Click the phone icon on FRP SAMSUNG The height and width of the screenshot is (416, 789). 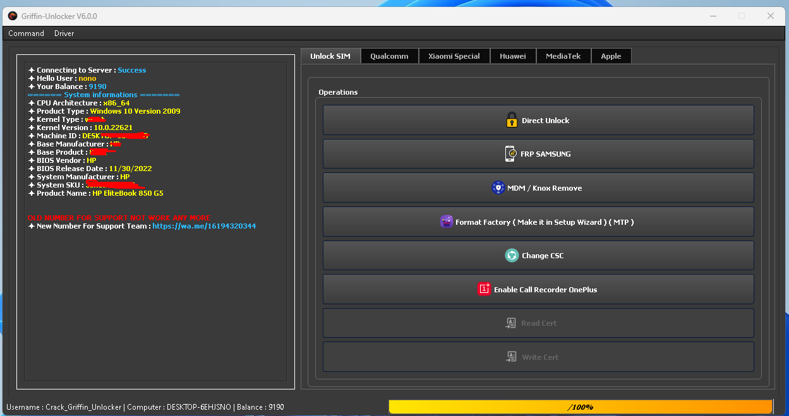pyautogui.click(x=510, y=153)
